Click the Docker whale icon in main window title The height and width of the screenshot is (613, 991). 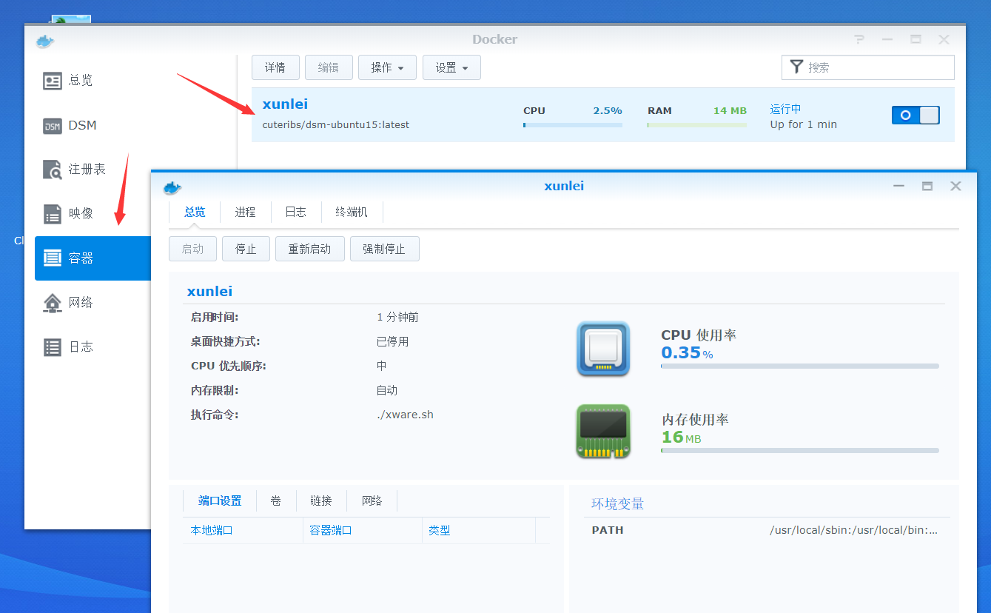coord(45,41)
